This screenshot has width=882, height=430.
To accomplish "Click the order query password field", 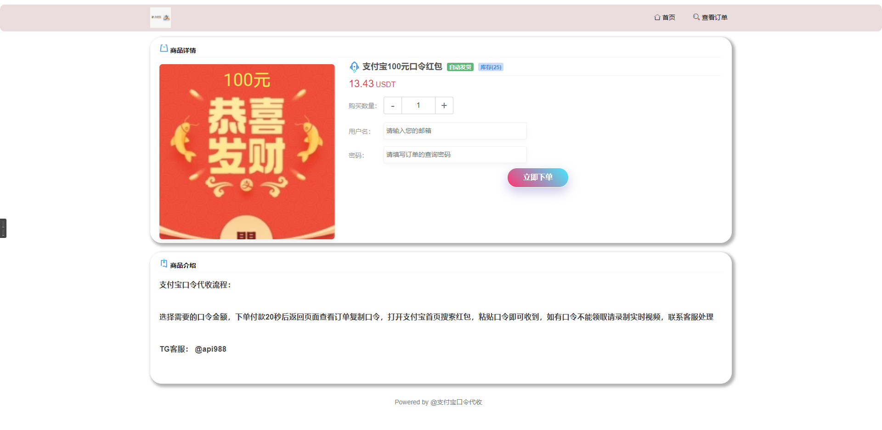I will [x=455, y=154].
